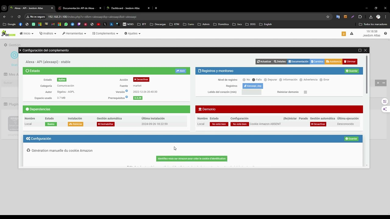Screen dimensions: 390x219
Task: Open the Análisis dropdown menu
Action: pos(48,33)
